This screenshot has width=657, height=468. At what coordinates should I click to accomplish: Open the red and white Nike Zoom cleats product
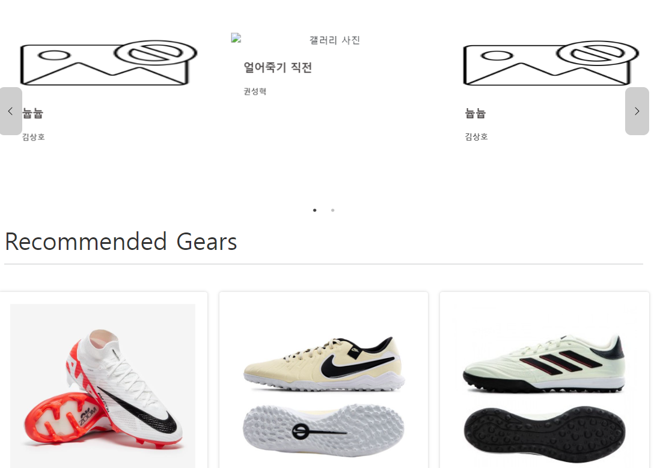click(x=103, y=385)
